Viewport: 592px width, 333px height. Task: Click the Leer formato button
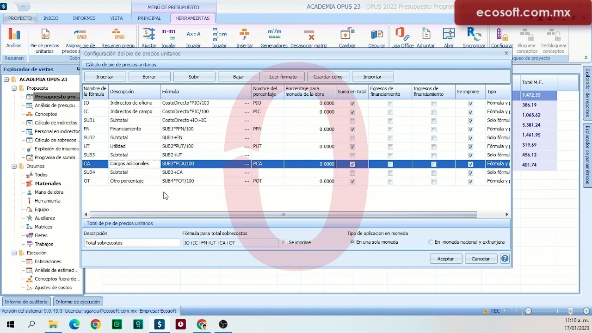[283, 77]
